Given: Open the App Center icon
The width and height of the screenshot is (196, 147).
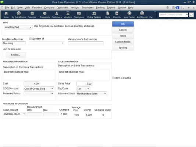Looking at the screenshot, I should tap(129, 15).
